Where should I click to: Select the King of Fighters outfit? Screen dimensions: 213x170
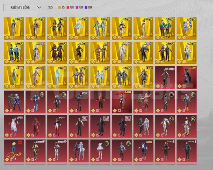point(57,126)
